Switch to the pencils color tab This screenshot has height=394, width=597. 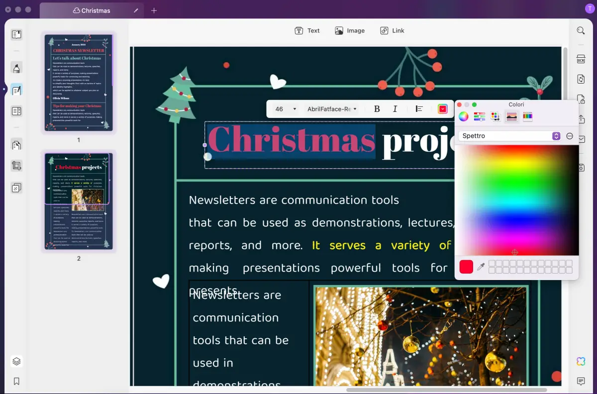528,116
